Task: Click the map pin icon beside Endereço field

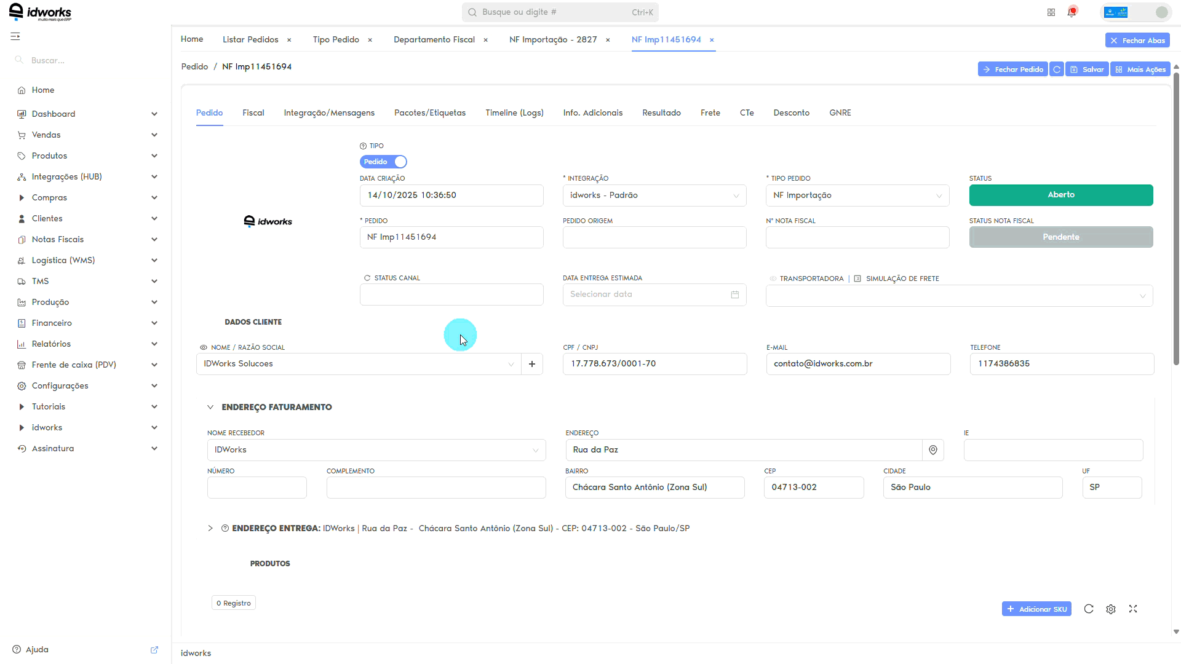Action: 933,450
